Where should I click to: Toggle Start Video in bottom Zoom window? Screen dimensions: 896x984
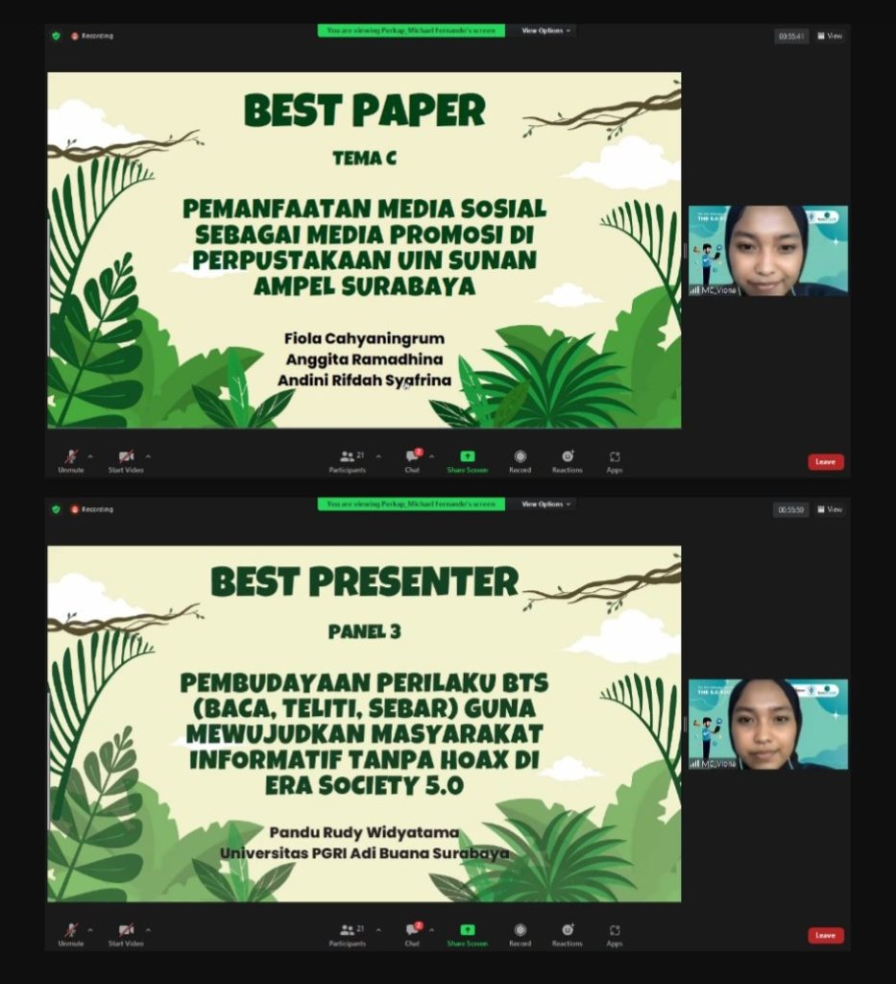[x=126, y=934]
